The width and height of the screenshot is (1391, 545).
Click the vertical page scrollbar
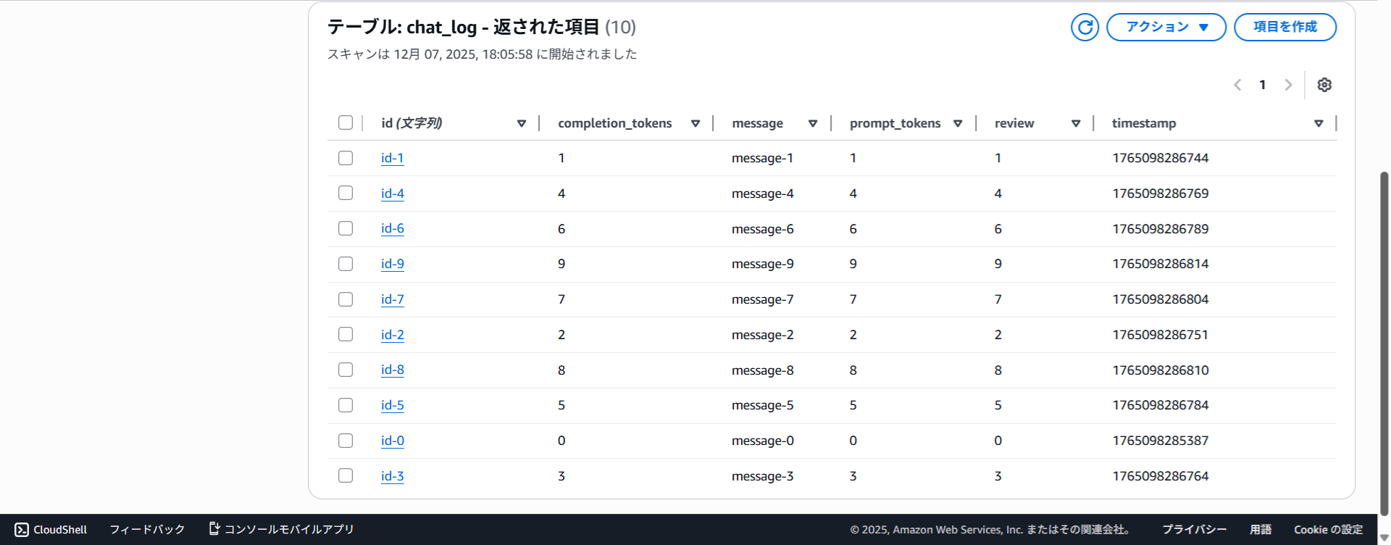pyautogui.click(x=1384, y=341)
